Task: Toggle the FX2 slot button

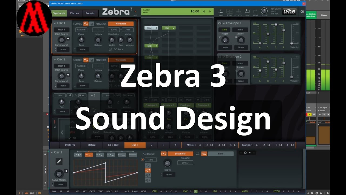Action: pos(204,154)
